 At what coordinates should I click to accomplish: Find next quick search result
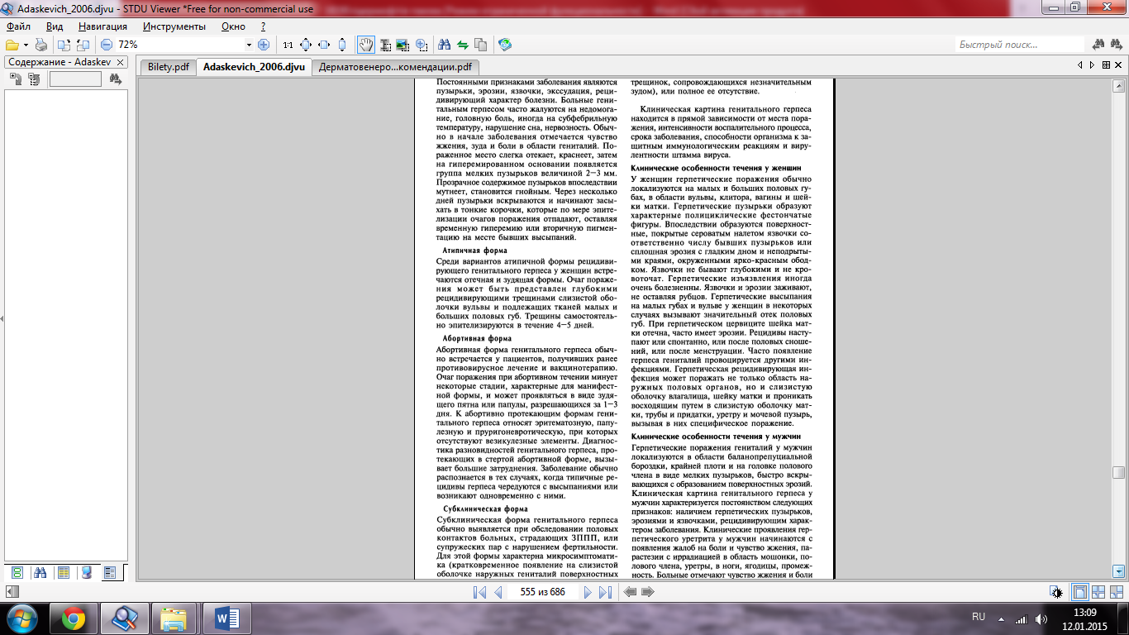1117,45
